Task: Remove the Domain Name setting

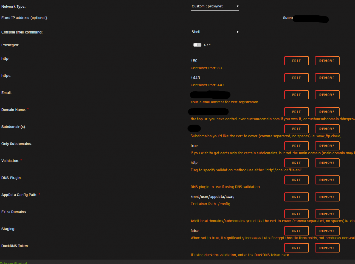Action: (327, 112)
